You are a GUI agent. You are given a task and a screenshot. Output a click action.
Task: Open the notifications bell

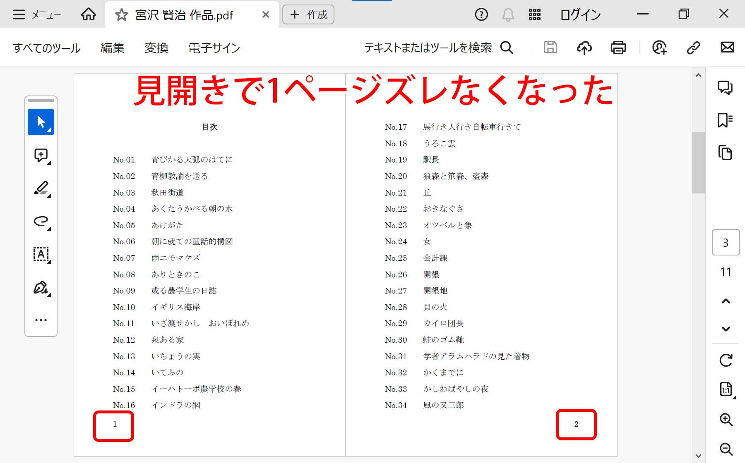[x=508, y=15]
